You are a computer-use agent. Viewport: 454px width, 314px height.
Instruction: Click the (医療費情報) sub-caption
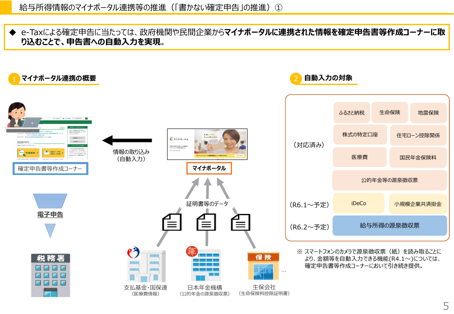(x=146, y=294)
